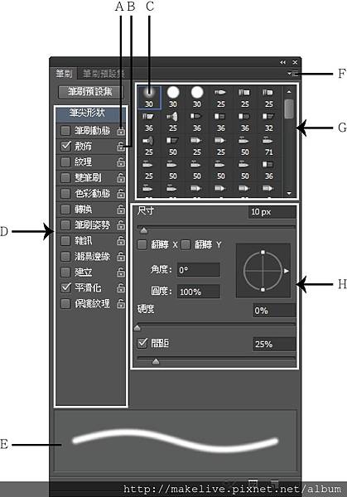The image size is (347, 497).
Task: Switch to the 筆刷預設集 tab
Action: click(x=104, y=74)
